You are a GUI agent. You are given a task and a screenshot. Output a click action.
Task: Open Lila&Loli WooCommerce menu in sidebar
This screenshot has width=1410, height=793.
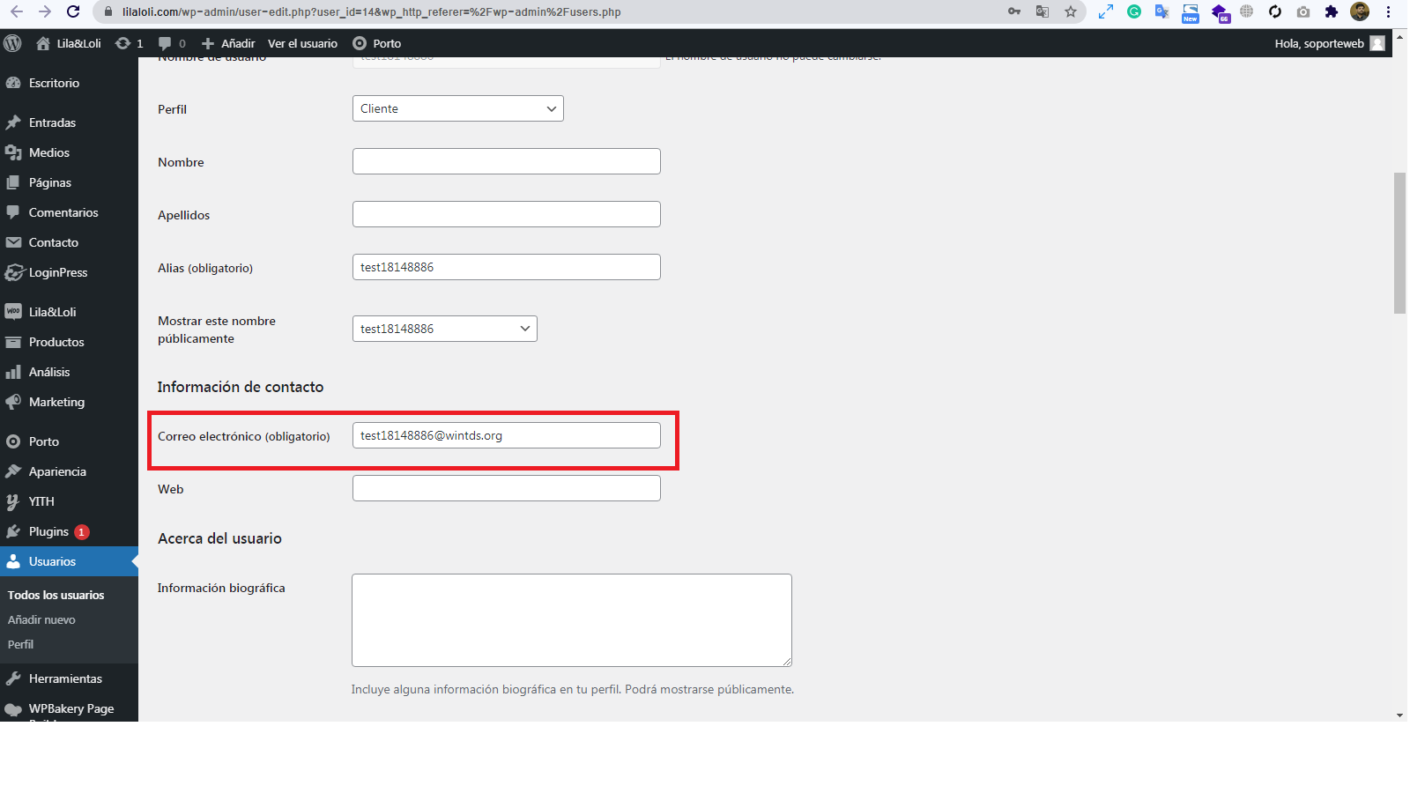[69, 312]
